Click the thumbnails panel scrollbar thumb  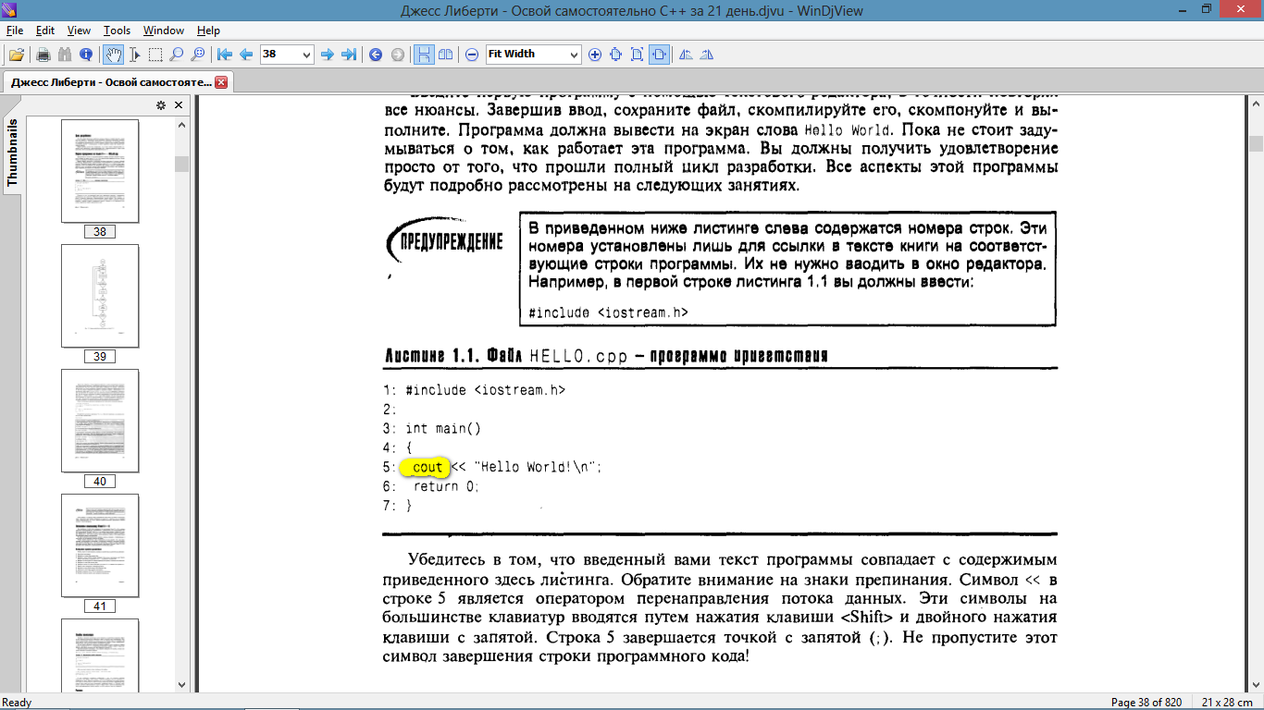181,165
